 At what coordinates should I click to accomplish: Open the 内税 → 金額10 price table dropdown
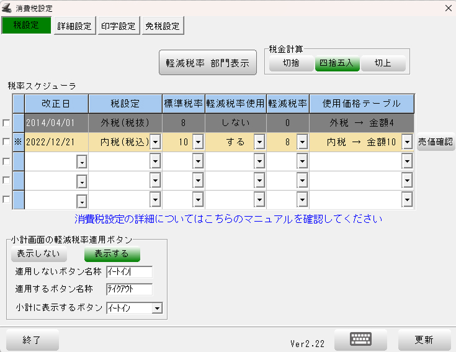407,143
